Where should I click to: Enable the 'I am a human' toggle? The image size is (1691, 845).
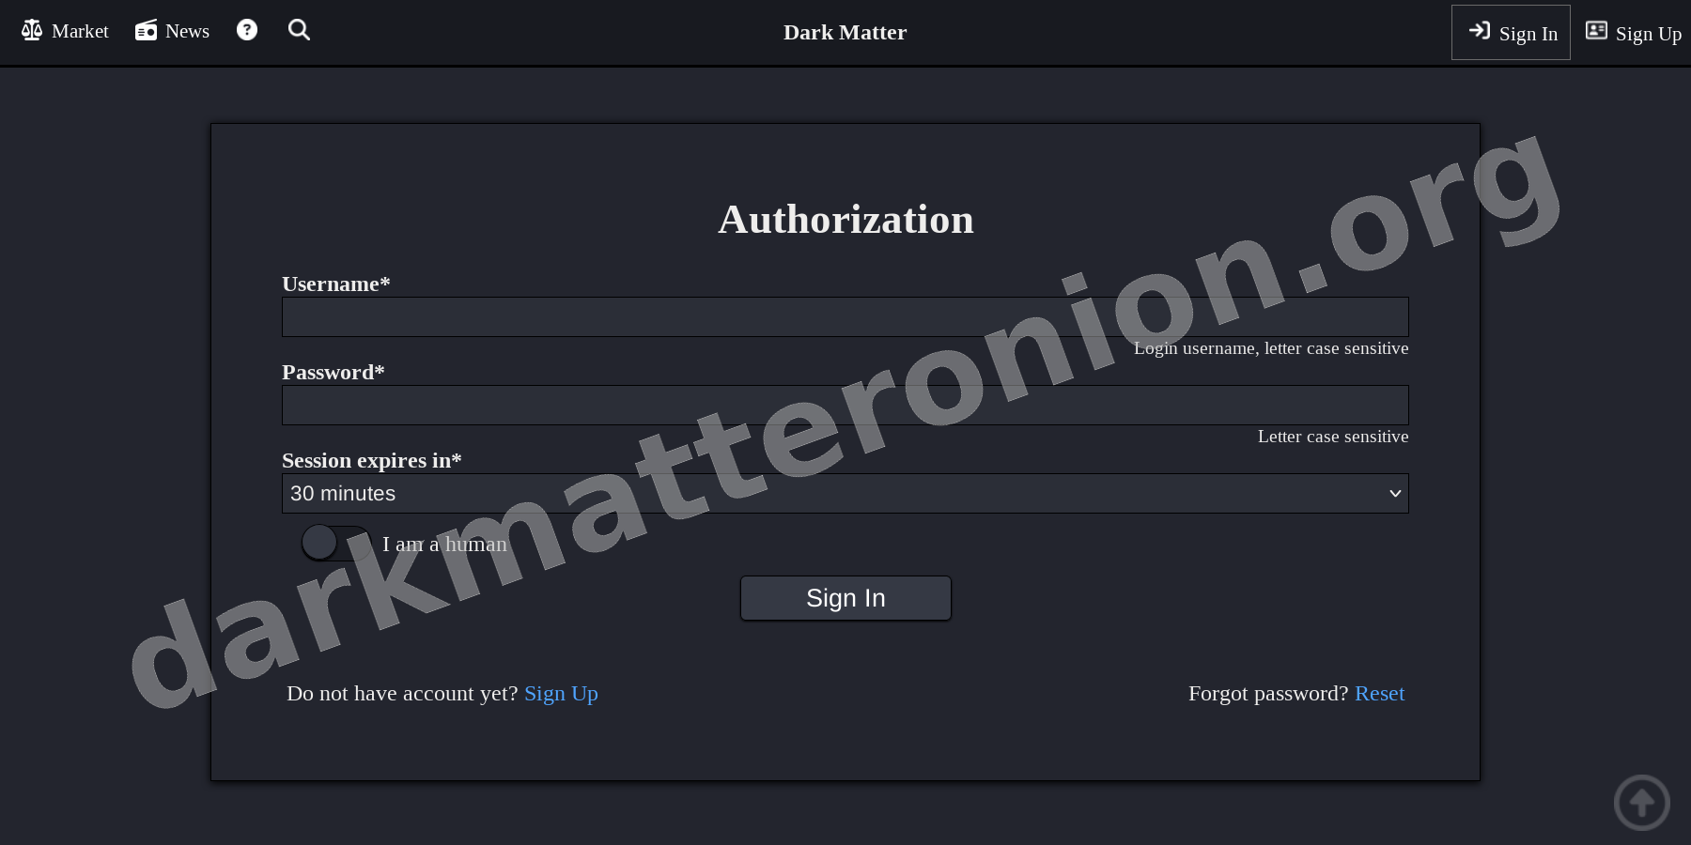pyautogui.click(x=336, y=543)
